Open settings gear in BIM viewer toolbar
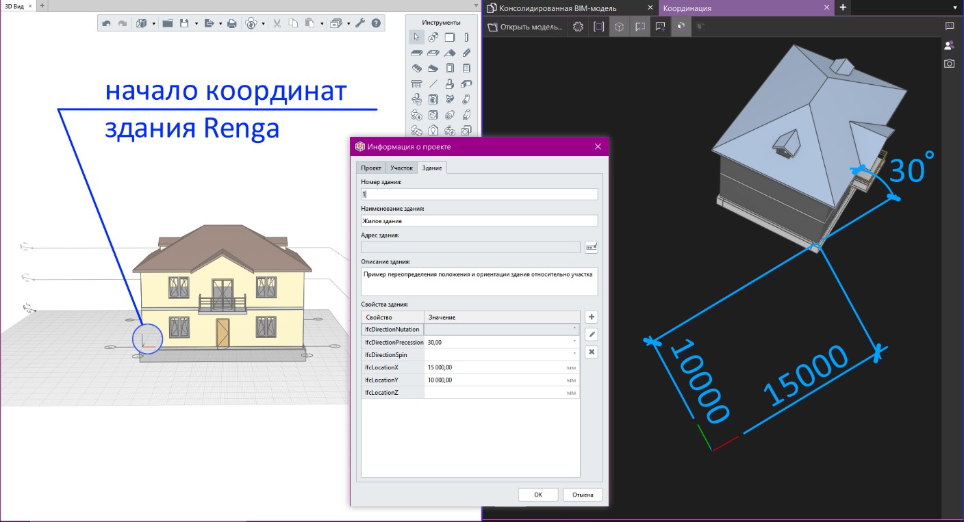Image resolution: width=964 pixels, height=522 pixels. [x=579, y=27]
